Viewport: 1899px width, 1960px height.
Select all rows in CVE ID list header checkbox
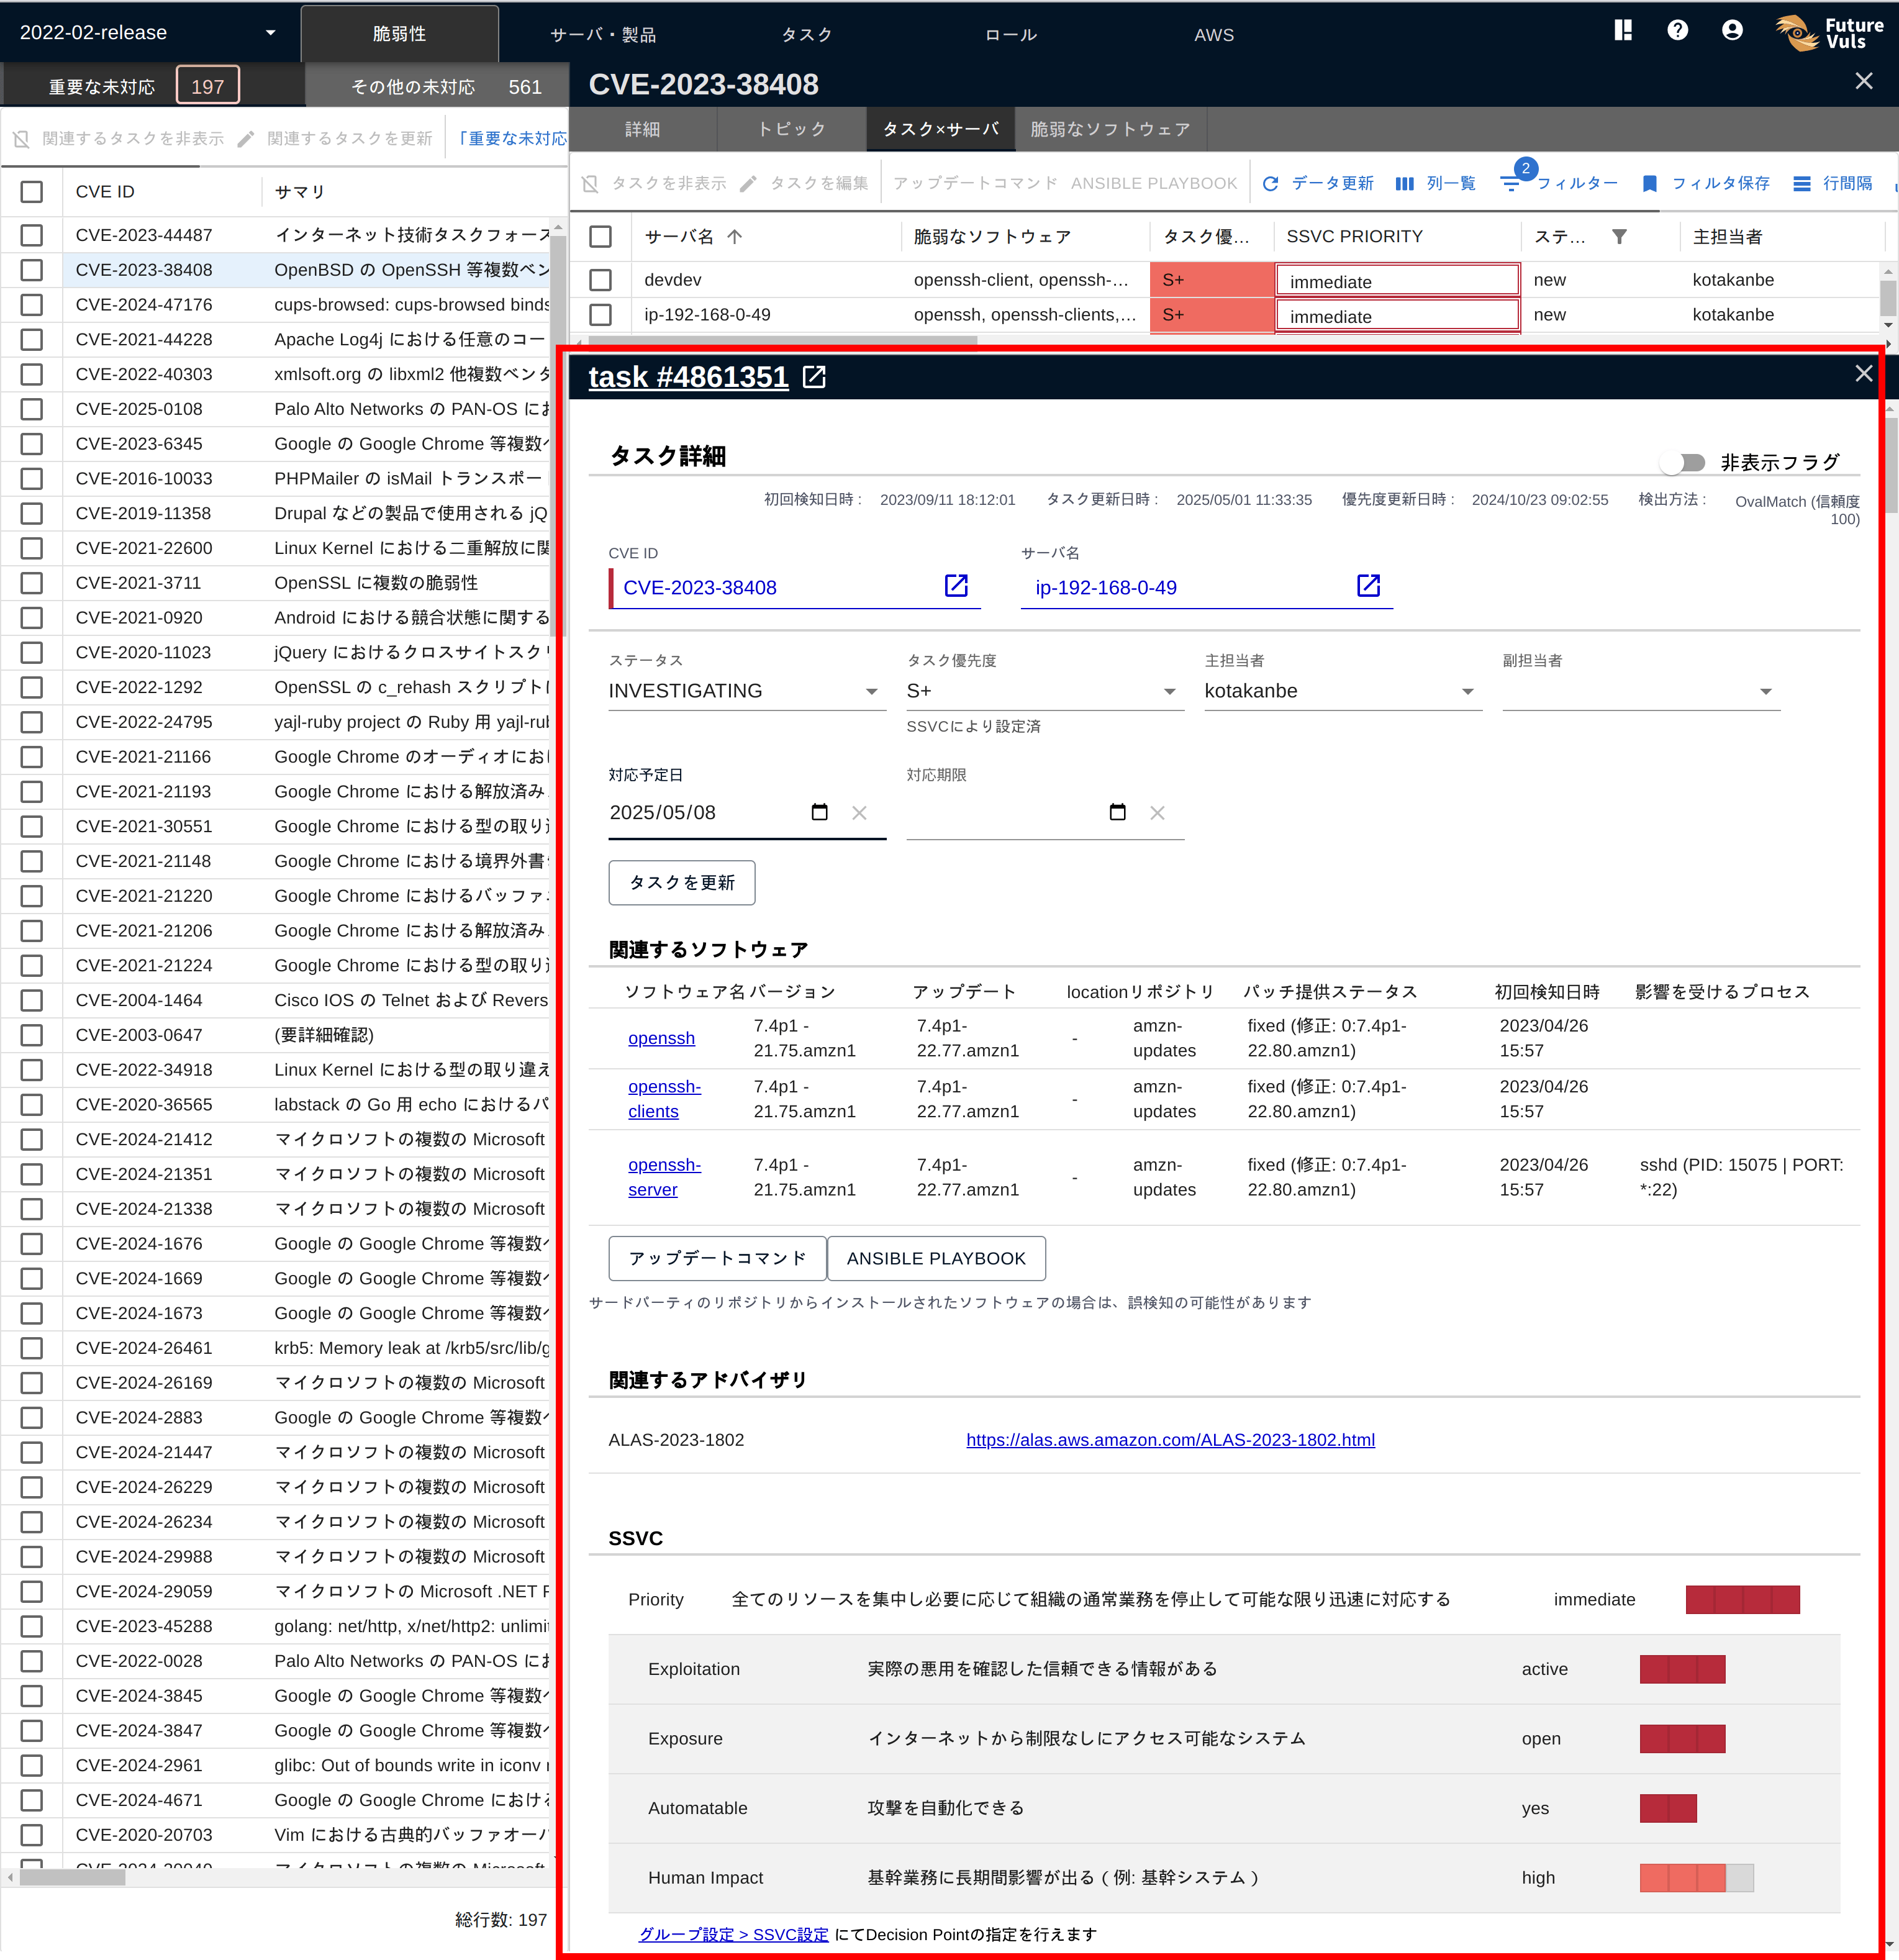point(32,192)
